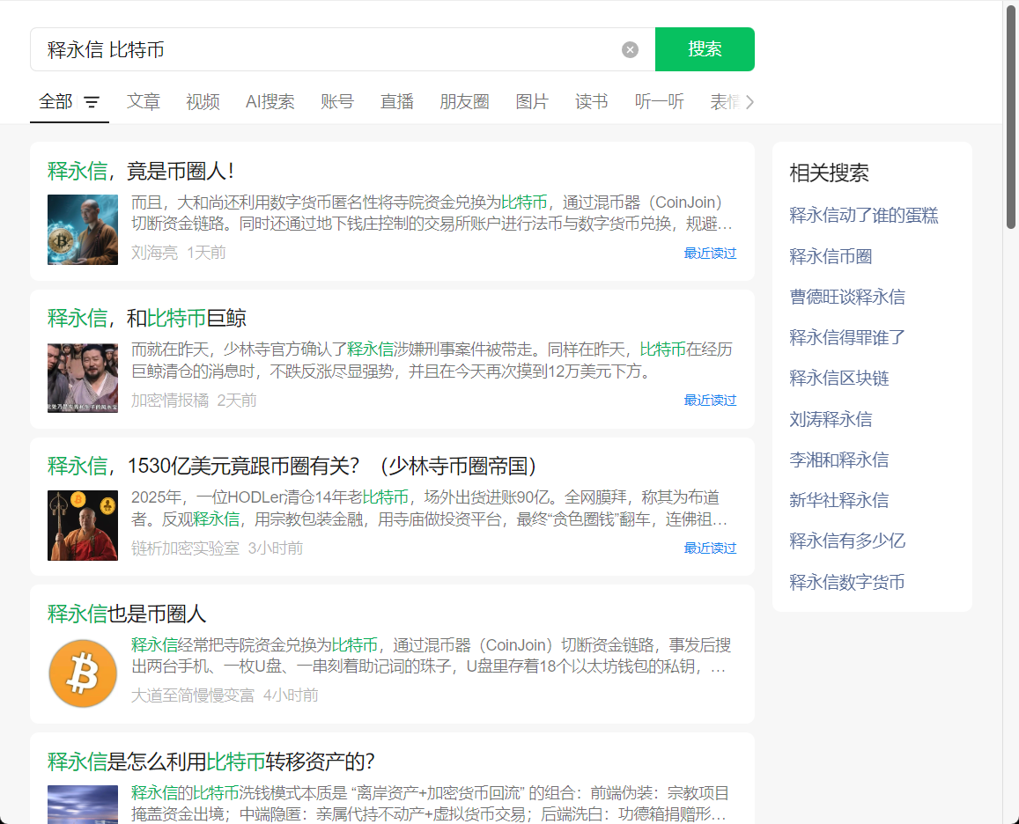The width and height of the screenshot is (1019, 824).
Task: Open the thumbnail for 释永信，和比特币巨鲸
Action: coord(83,378)
